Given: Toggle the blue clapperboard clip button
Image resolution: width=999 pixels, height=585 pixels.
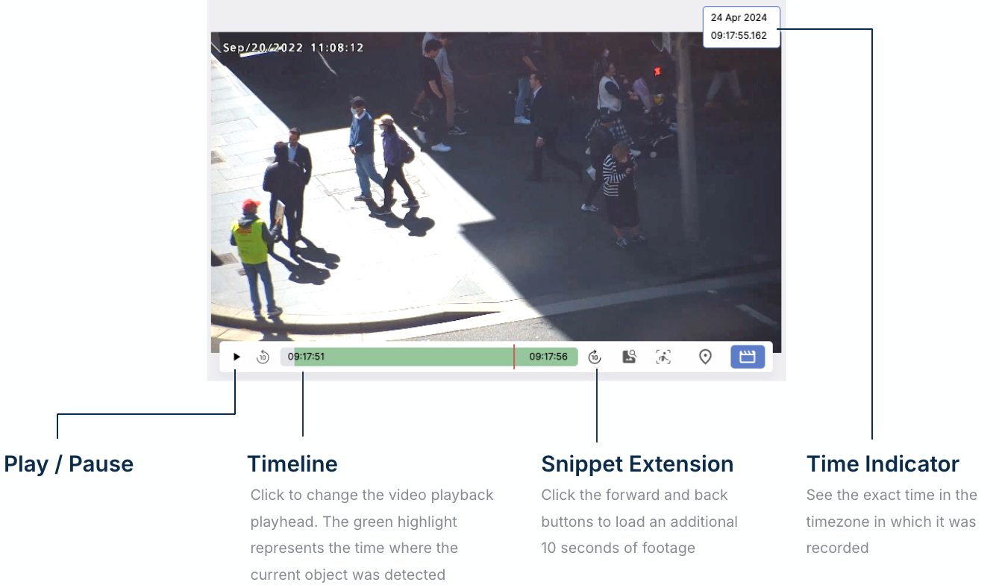Looking at the screenshot, I should [747, 357].
